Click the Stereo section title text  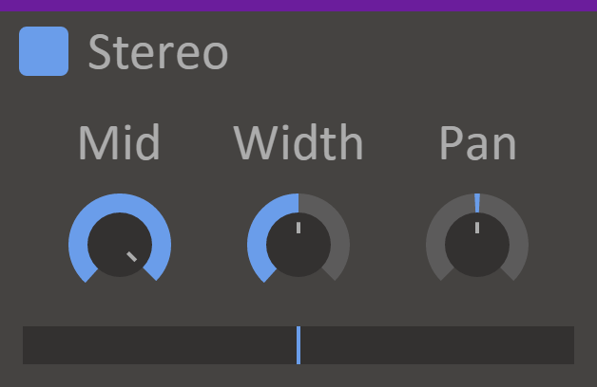click(158, 53)
